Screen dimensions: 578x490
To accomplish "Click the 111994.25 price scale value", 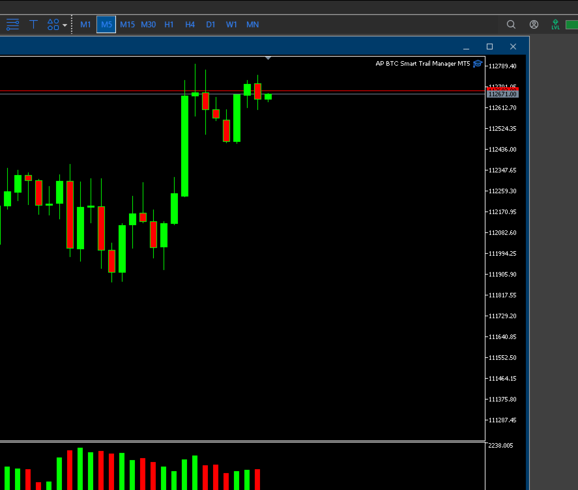I will pos(502,254).
